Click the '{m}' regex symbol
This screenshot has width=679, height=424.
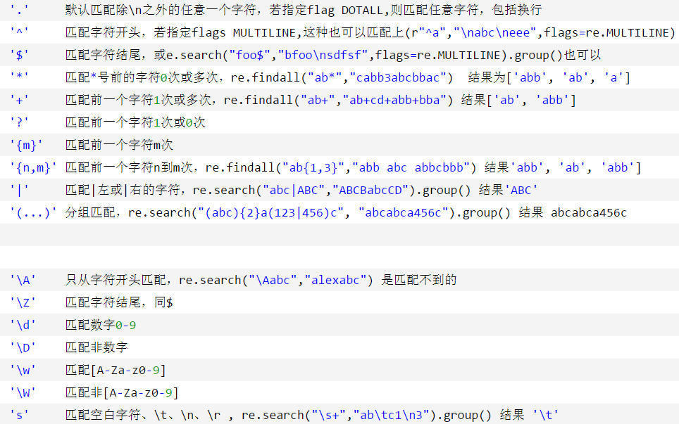point(26,145)
